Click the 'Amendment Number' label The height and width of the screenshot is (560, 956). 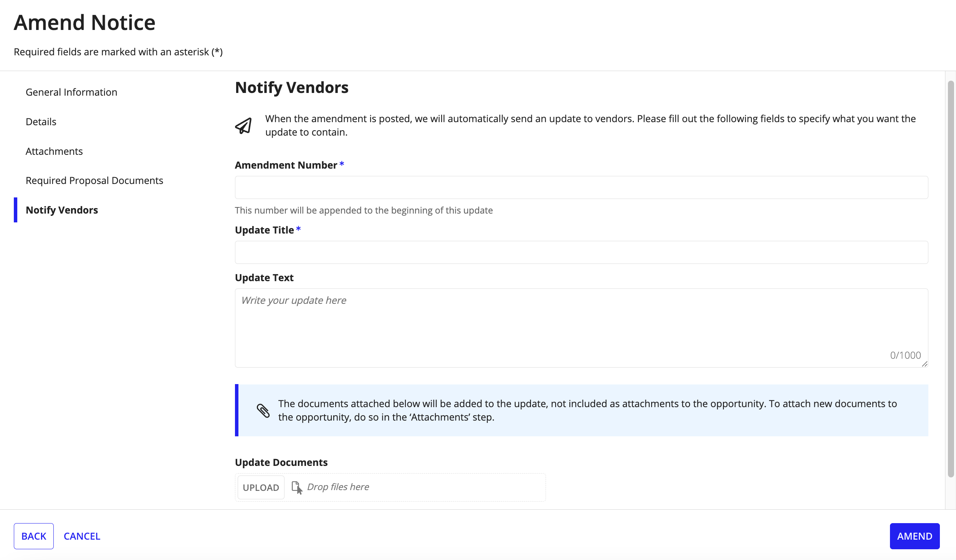click(286, 165)
